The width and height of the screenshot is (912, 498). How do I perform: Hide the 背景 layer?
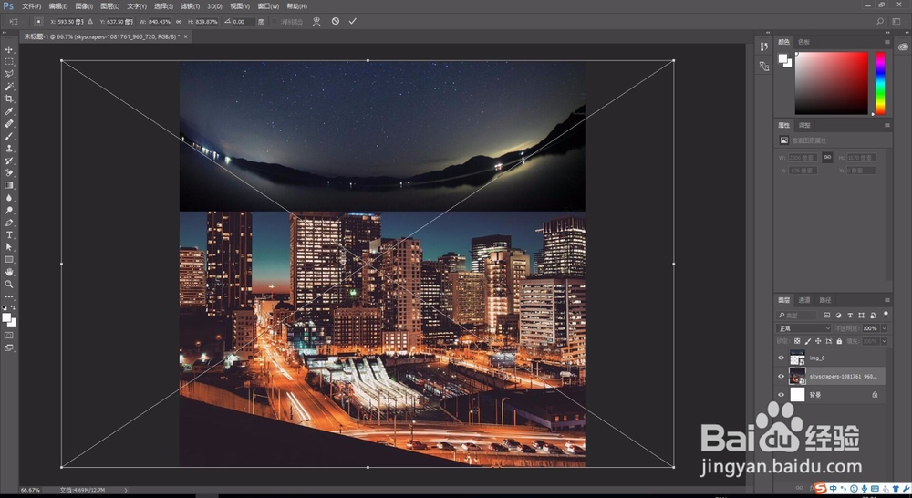[782, 394]
